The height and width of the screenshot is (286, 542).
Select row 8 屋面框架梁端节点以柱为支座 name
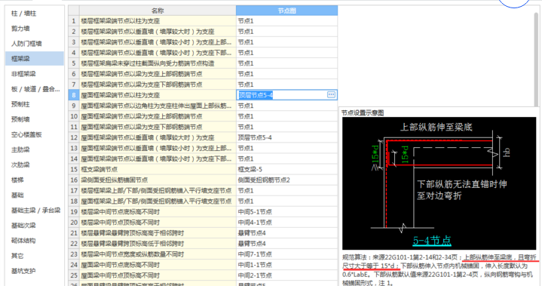click(158, 95)
